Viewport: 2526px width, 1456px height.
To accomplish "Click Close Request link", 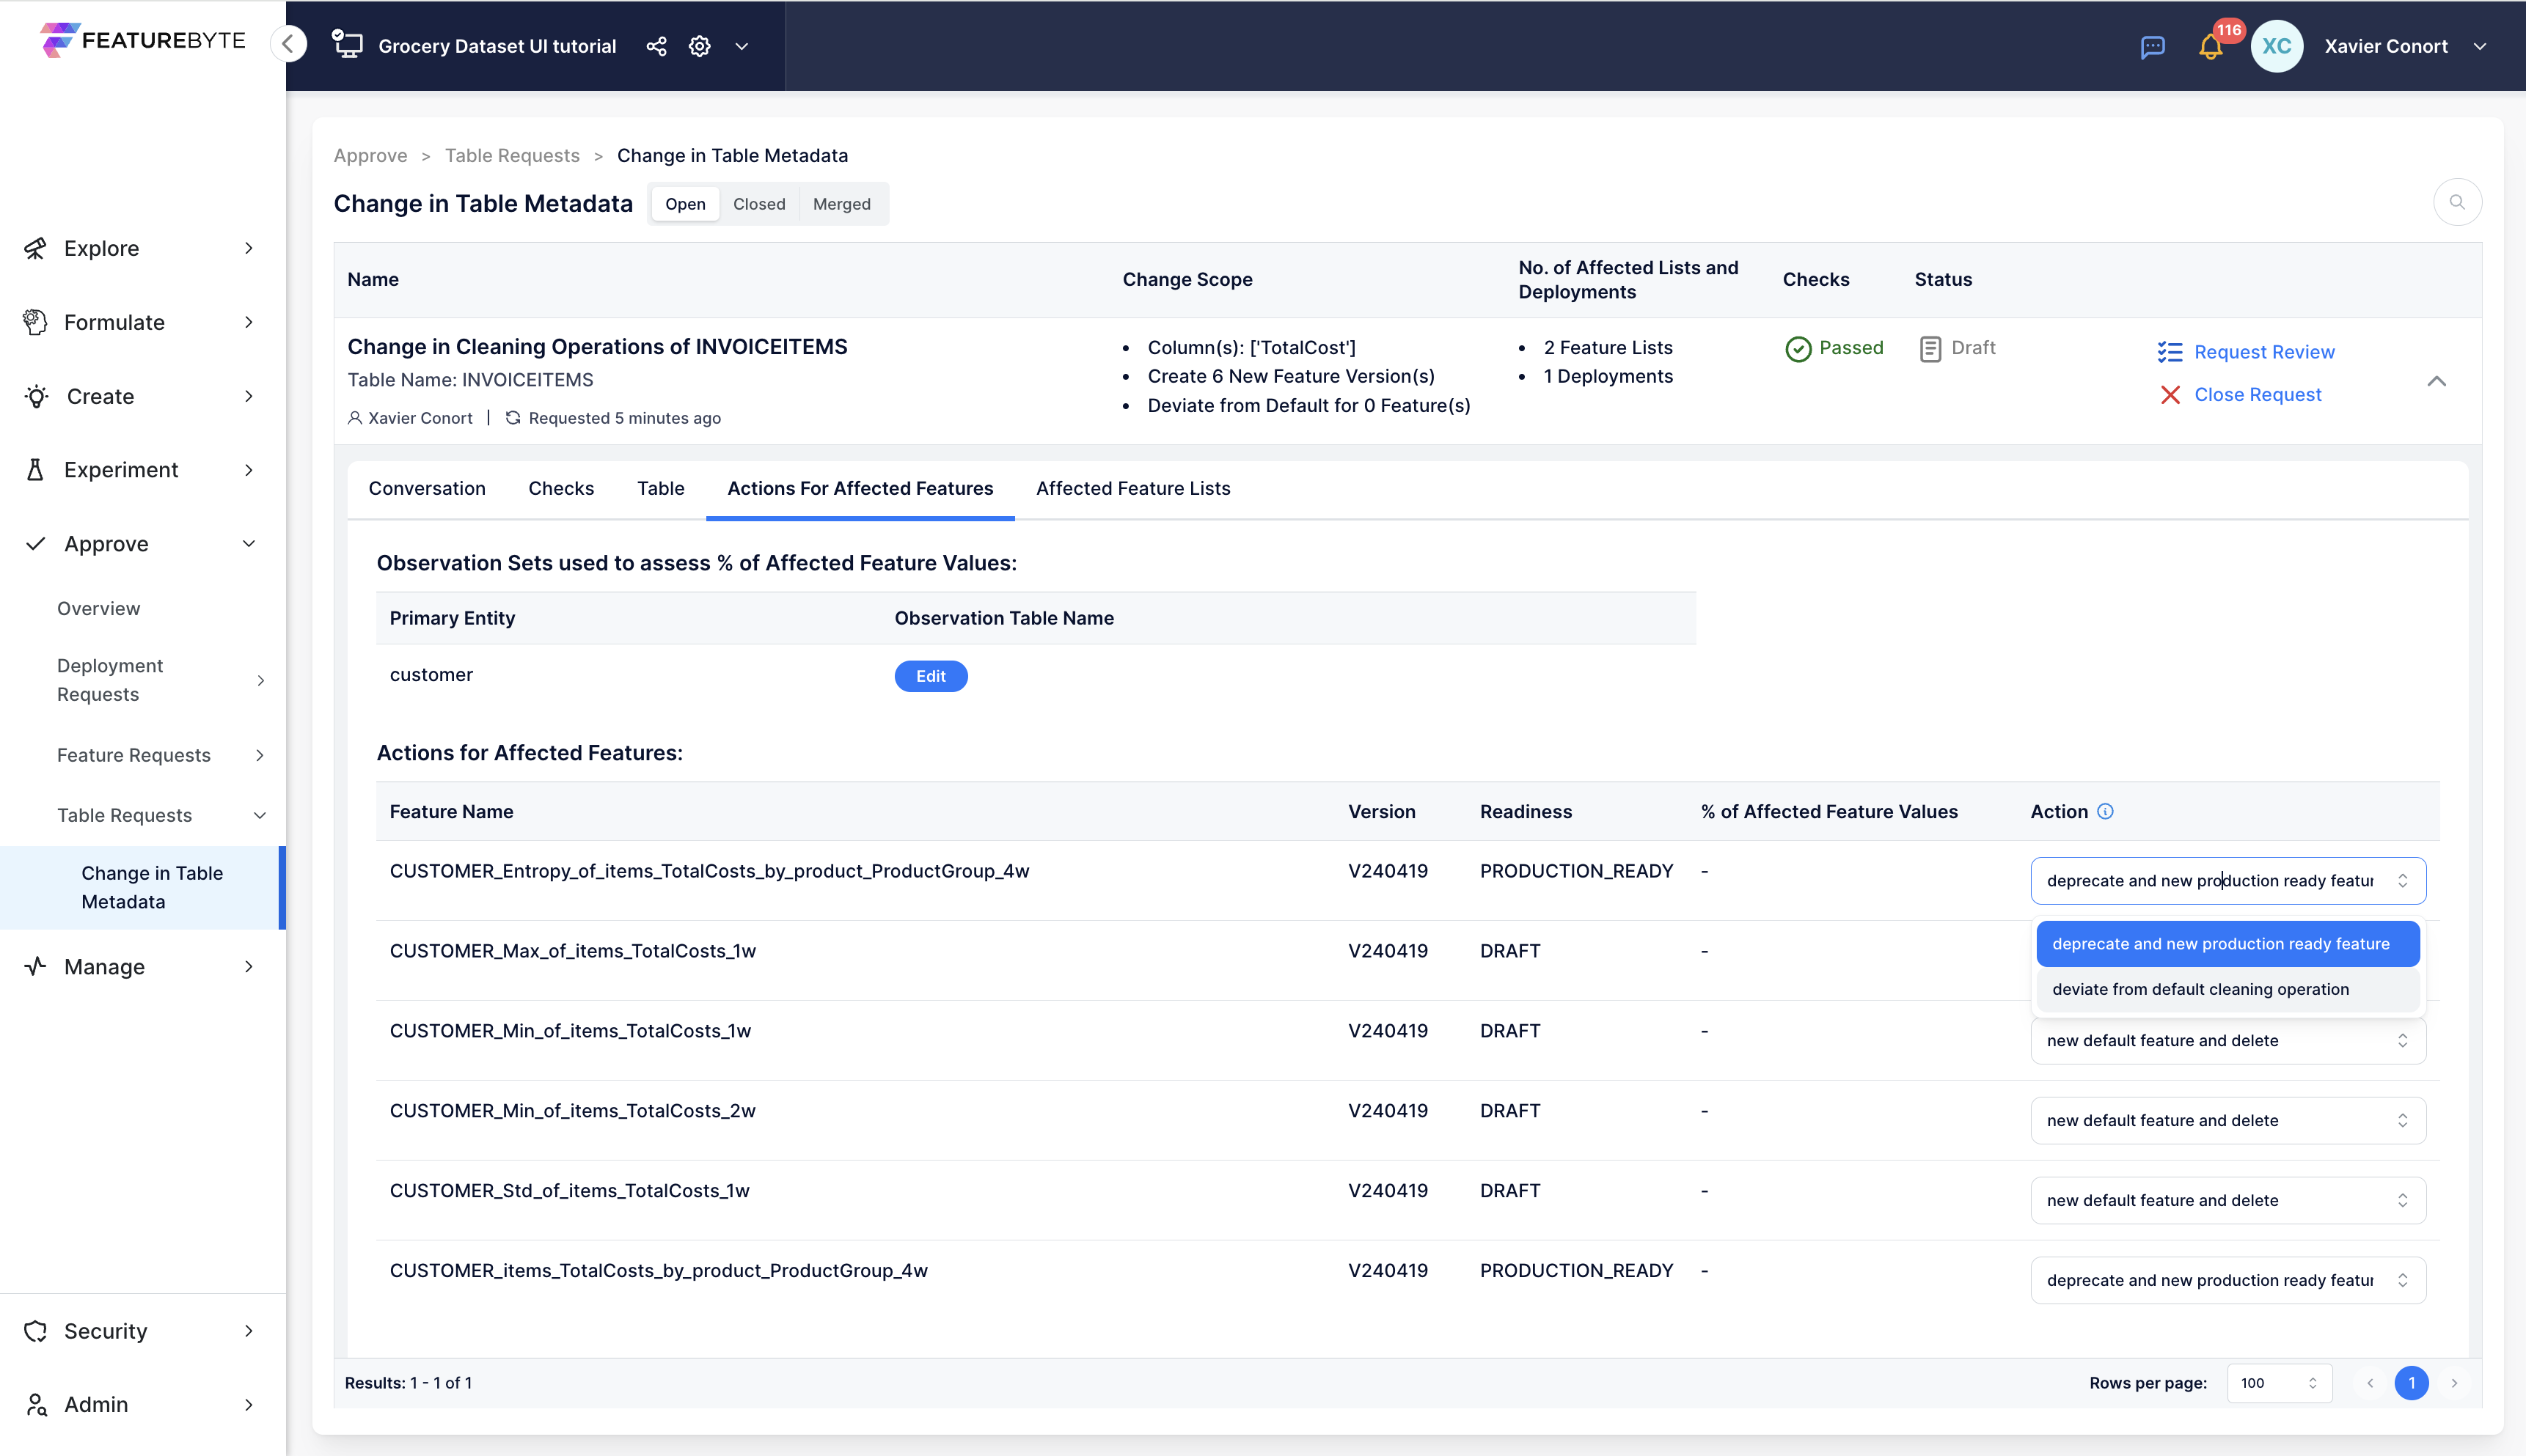I will click(2257, 395).
